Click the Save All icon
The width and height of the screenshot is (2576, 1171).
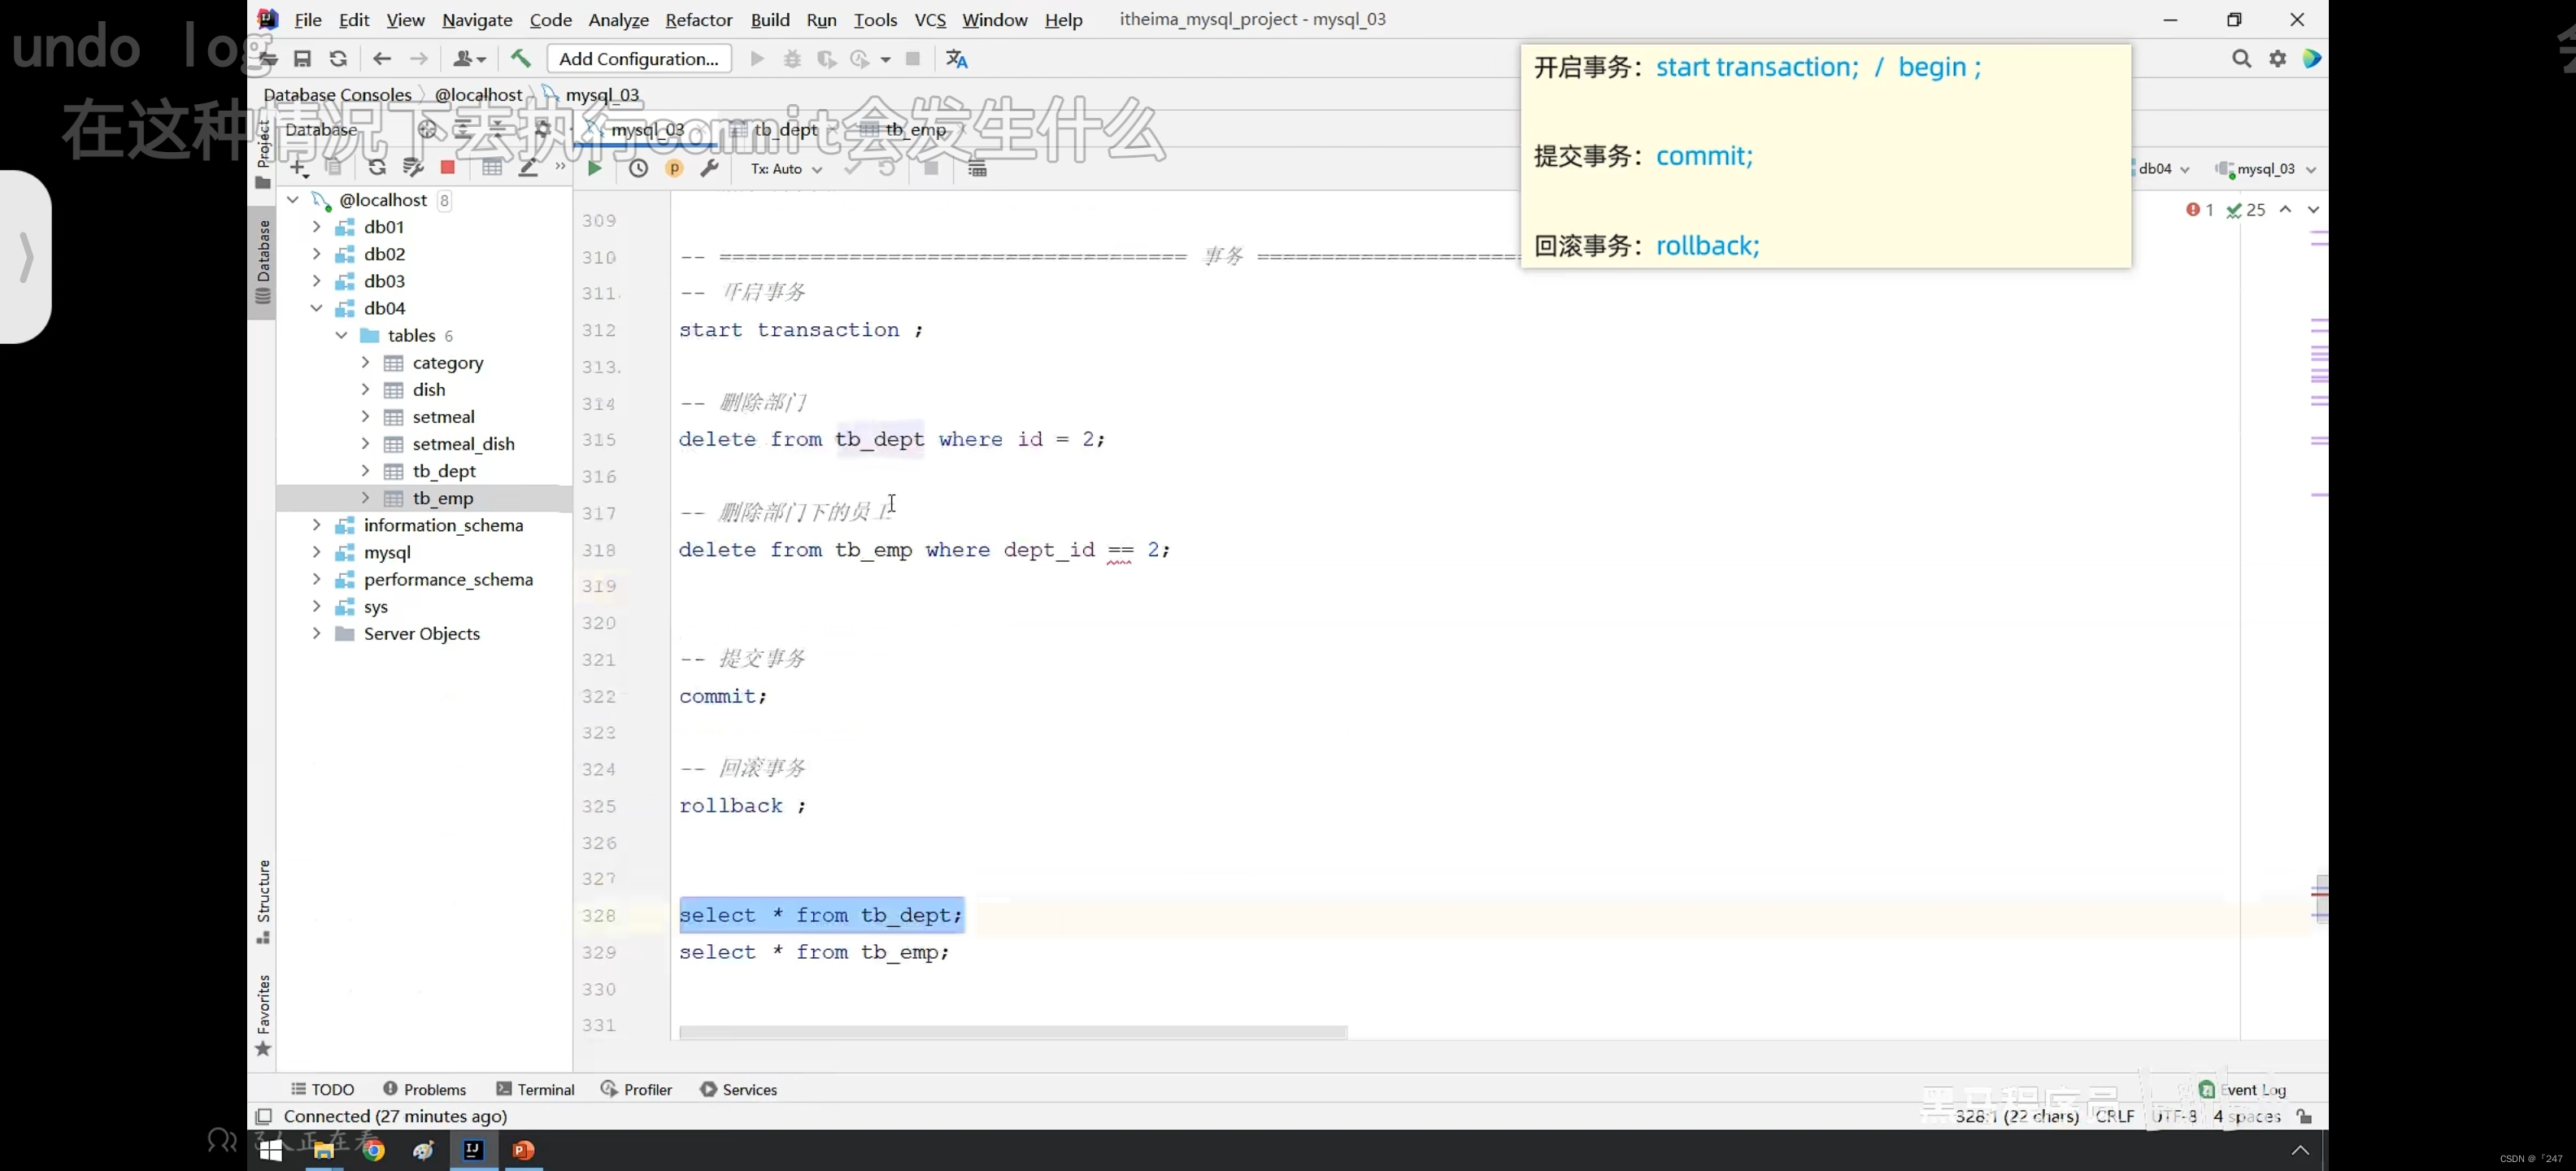pos(302,59)
